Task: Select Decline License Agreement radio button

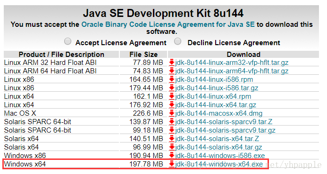Action: (x=178, y=41)
